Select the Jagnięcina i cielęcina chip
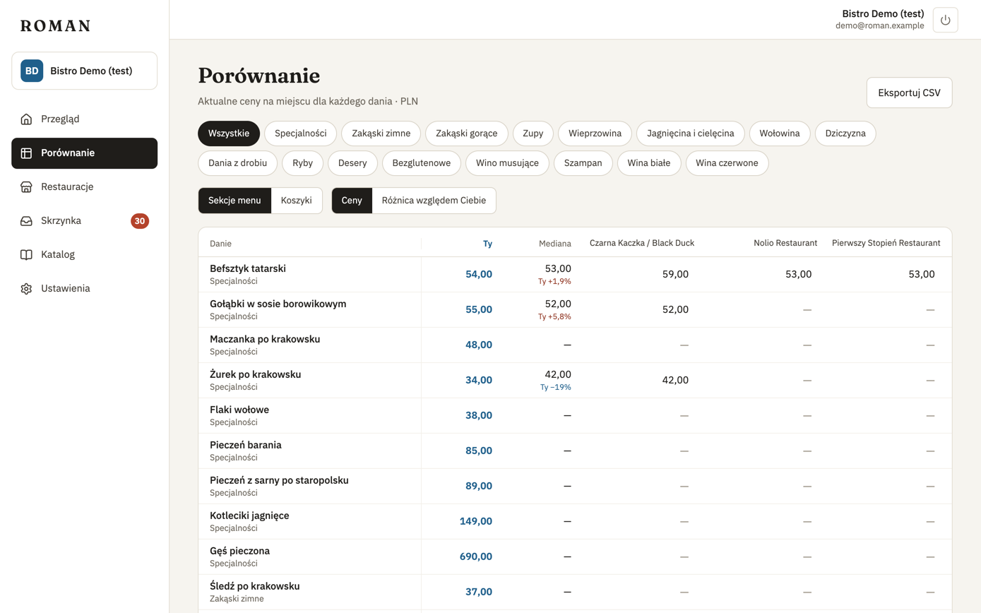This screenshot has width=981, height=613. (x=691, y=133)
